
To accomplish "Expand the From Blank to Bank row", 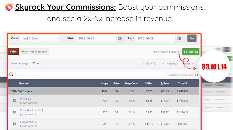I will coord(14,112).
